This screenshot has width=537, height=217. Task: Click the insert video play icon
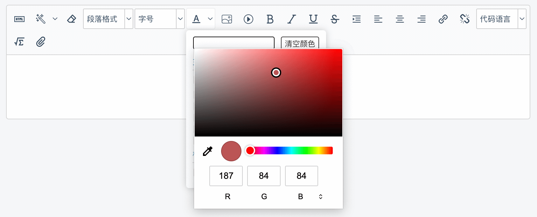coord(248,19)
